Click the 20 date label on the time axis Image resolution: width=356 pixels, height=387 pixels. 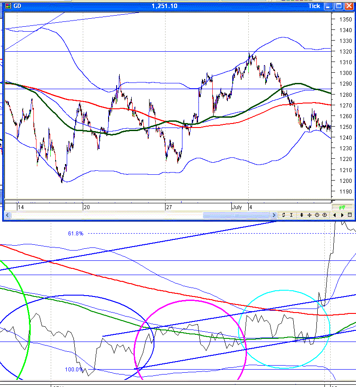(87, 207)
